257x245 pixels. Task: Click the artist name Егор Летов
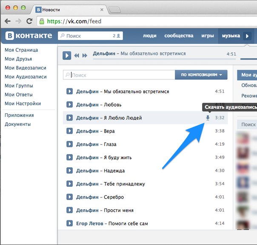click(90, 223)
